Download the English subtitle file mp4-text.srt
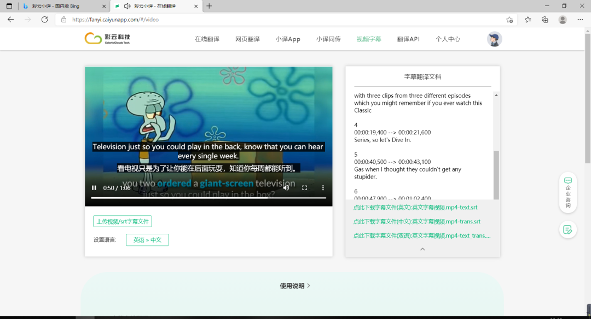This screenshot has height=319, width=591. point(415,207)
